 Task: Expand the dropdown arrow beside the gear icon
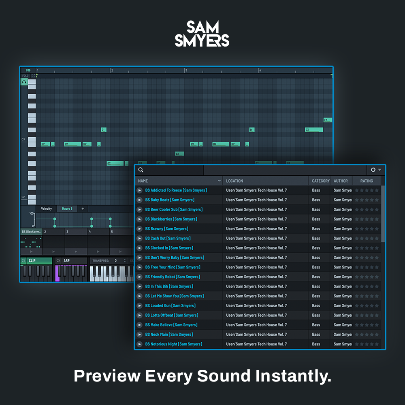(x=379, y=170)
